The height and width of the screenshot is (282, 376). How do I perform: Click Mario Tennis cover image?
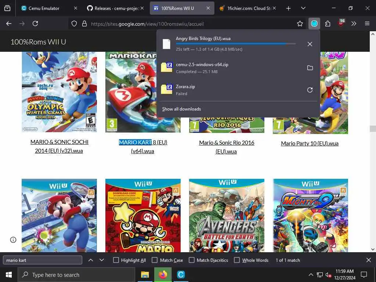pyautogui.click(x=59, y=215)
